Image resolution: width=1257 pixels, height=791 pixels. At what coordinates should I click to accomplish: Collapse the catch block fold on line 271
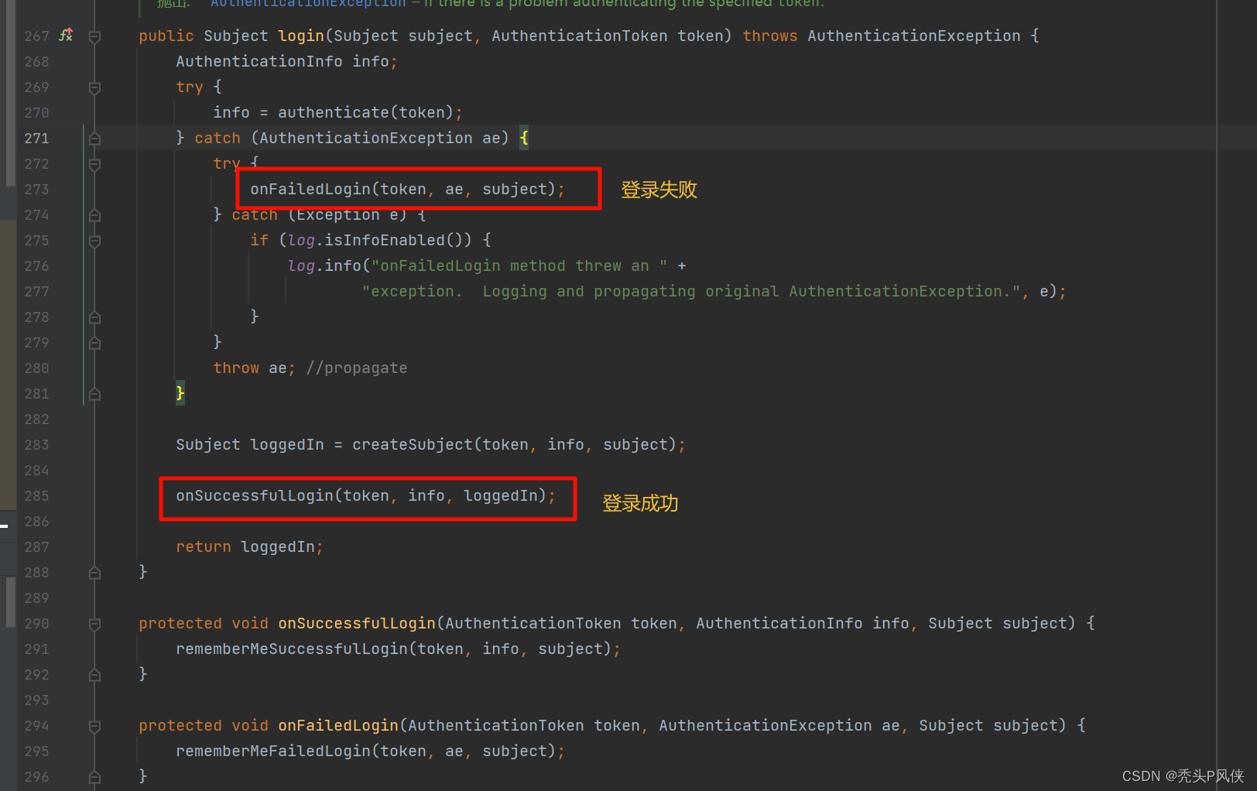94,139
